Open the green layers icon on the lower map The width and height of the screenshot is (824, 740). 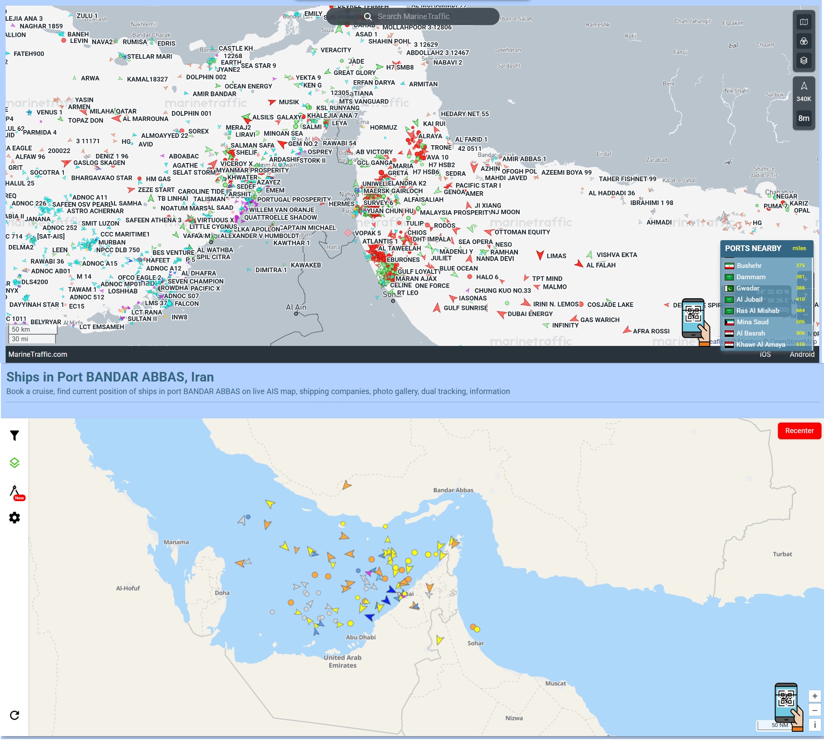tap(14, 463)
